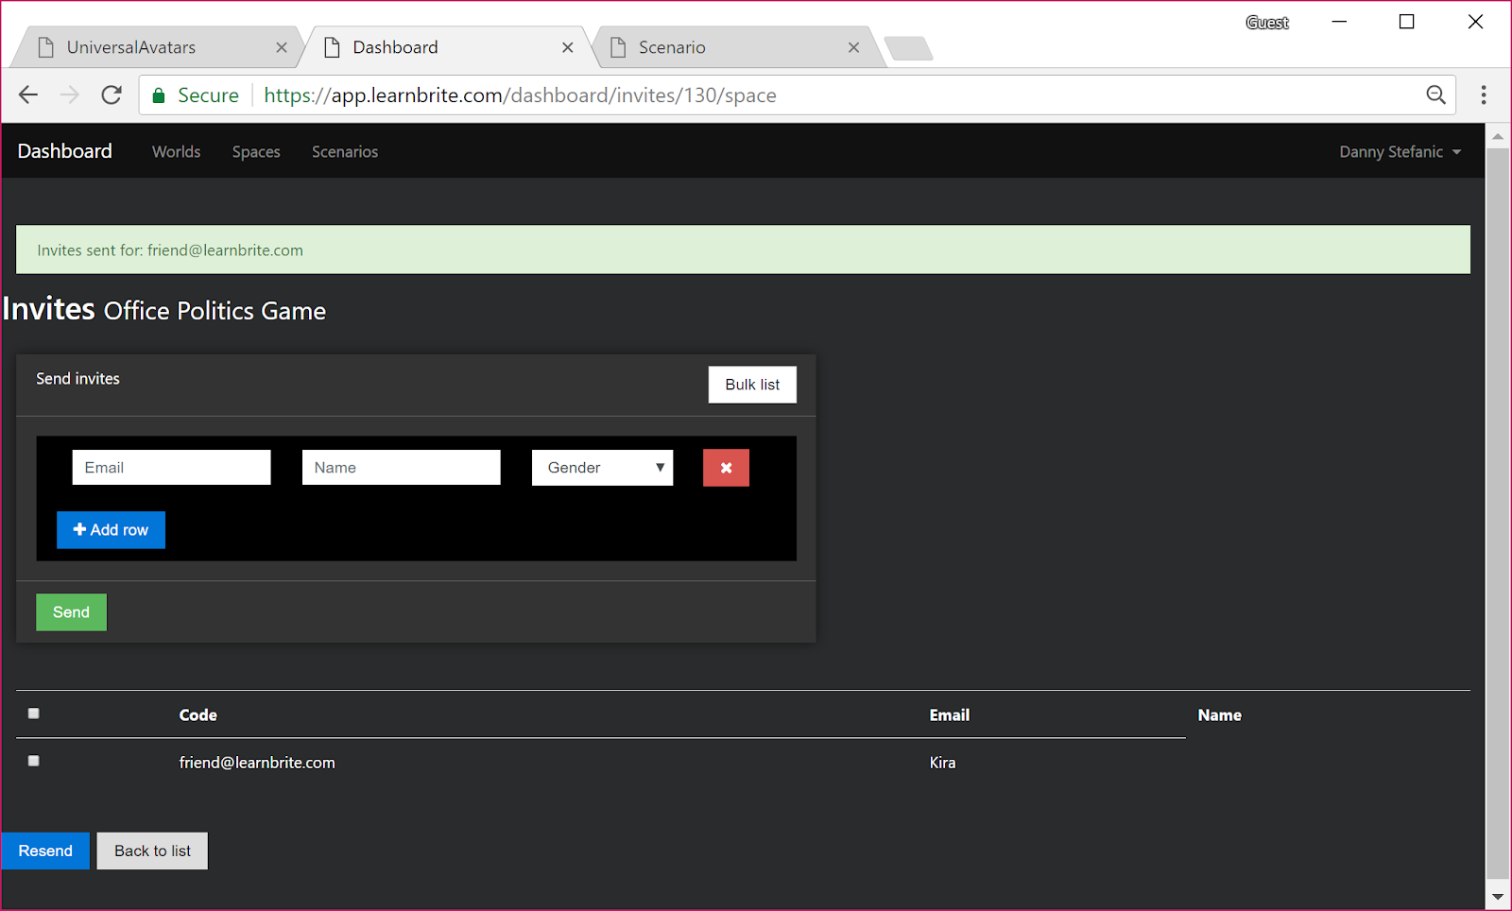Close the Dashboard browser tab

click(568, 47)
